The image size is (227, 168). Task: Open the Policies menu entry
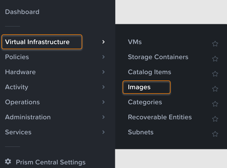click(x=17, y=57)
